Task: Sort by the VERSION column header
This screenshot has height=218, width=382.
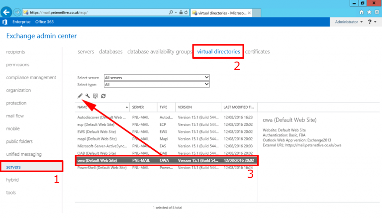Action: pyautogui.click(x=198, y=107)
